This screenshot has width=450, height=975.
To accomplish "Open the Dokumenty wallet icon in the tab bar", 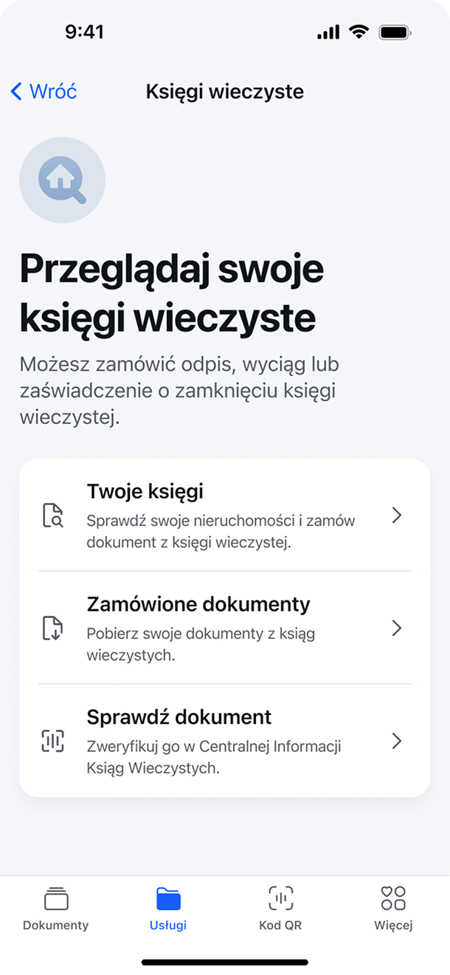I will point(55,897).
